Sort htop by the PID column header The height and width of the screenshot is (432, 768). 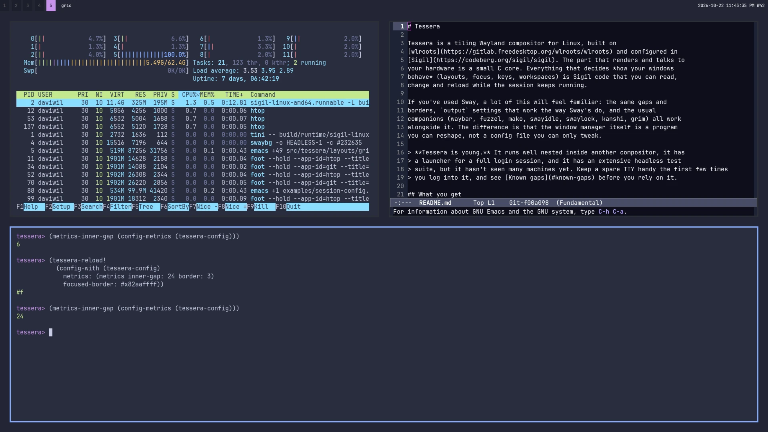coord(29,95)
